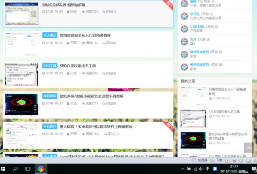Open the Windows Start menu
Image resolution: width=257 pixels, height=174 pixels.
[x=4, y=168]
